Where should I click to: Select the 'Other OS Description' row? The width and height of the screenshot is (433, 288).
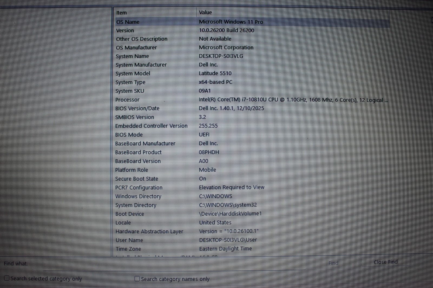coord(252,39)
